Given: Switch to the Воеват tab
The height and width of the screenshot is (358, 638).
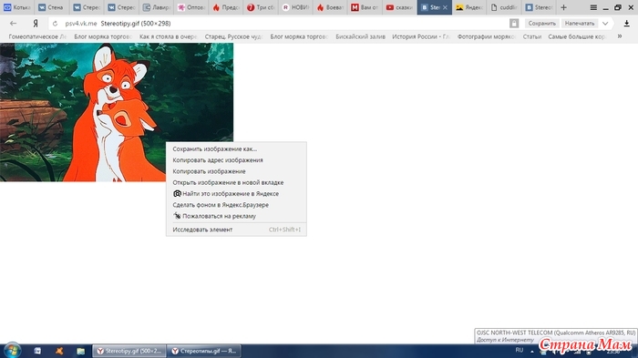Looking at the screenshot, I should pos(330,7).
